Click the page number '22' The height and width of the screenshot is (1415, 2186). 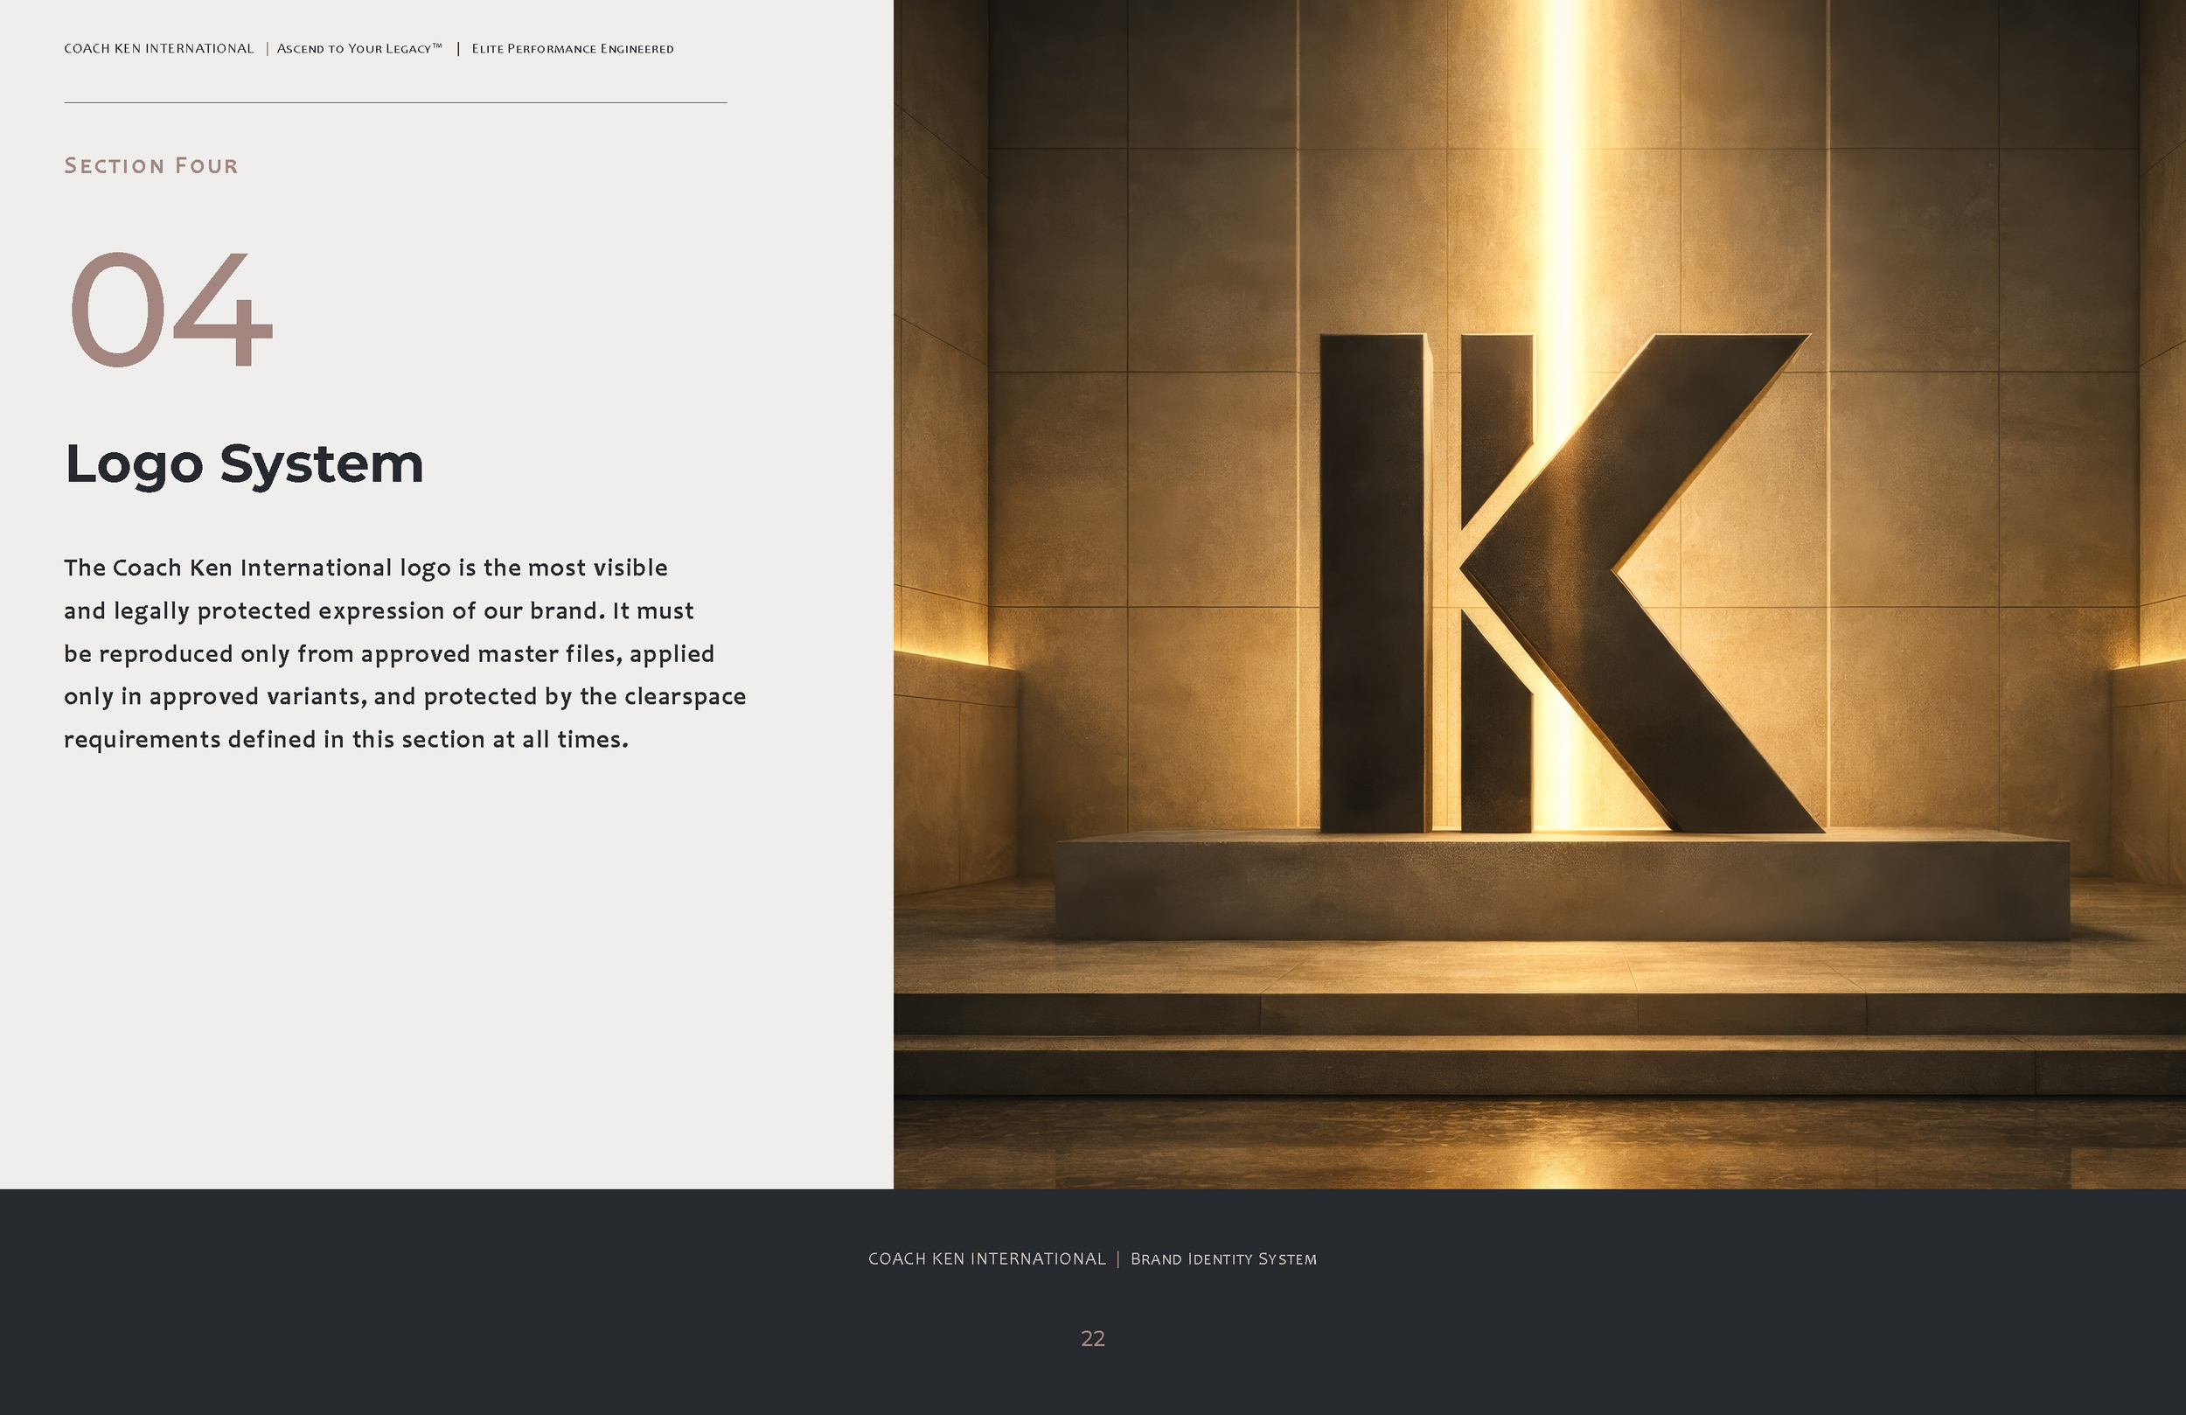(x=1093, y=1339)
